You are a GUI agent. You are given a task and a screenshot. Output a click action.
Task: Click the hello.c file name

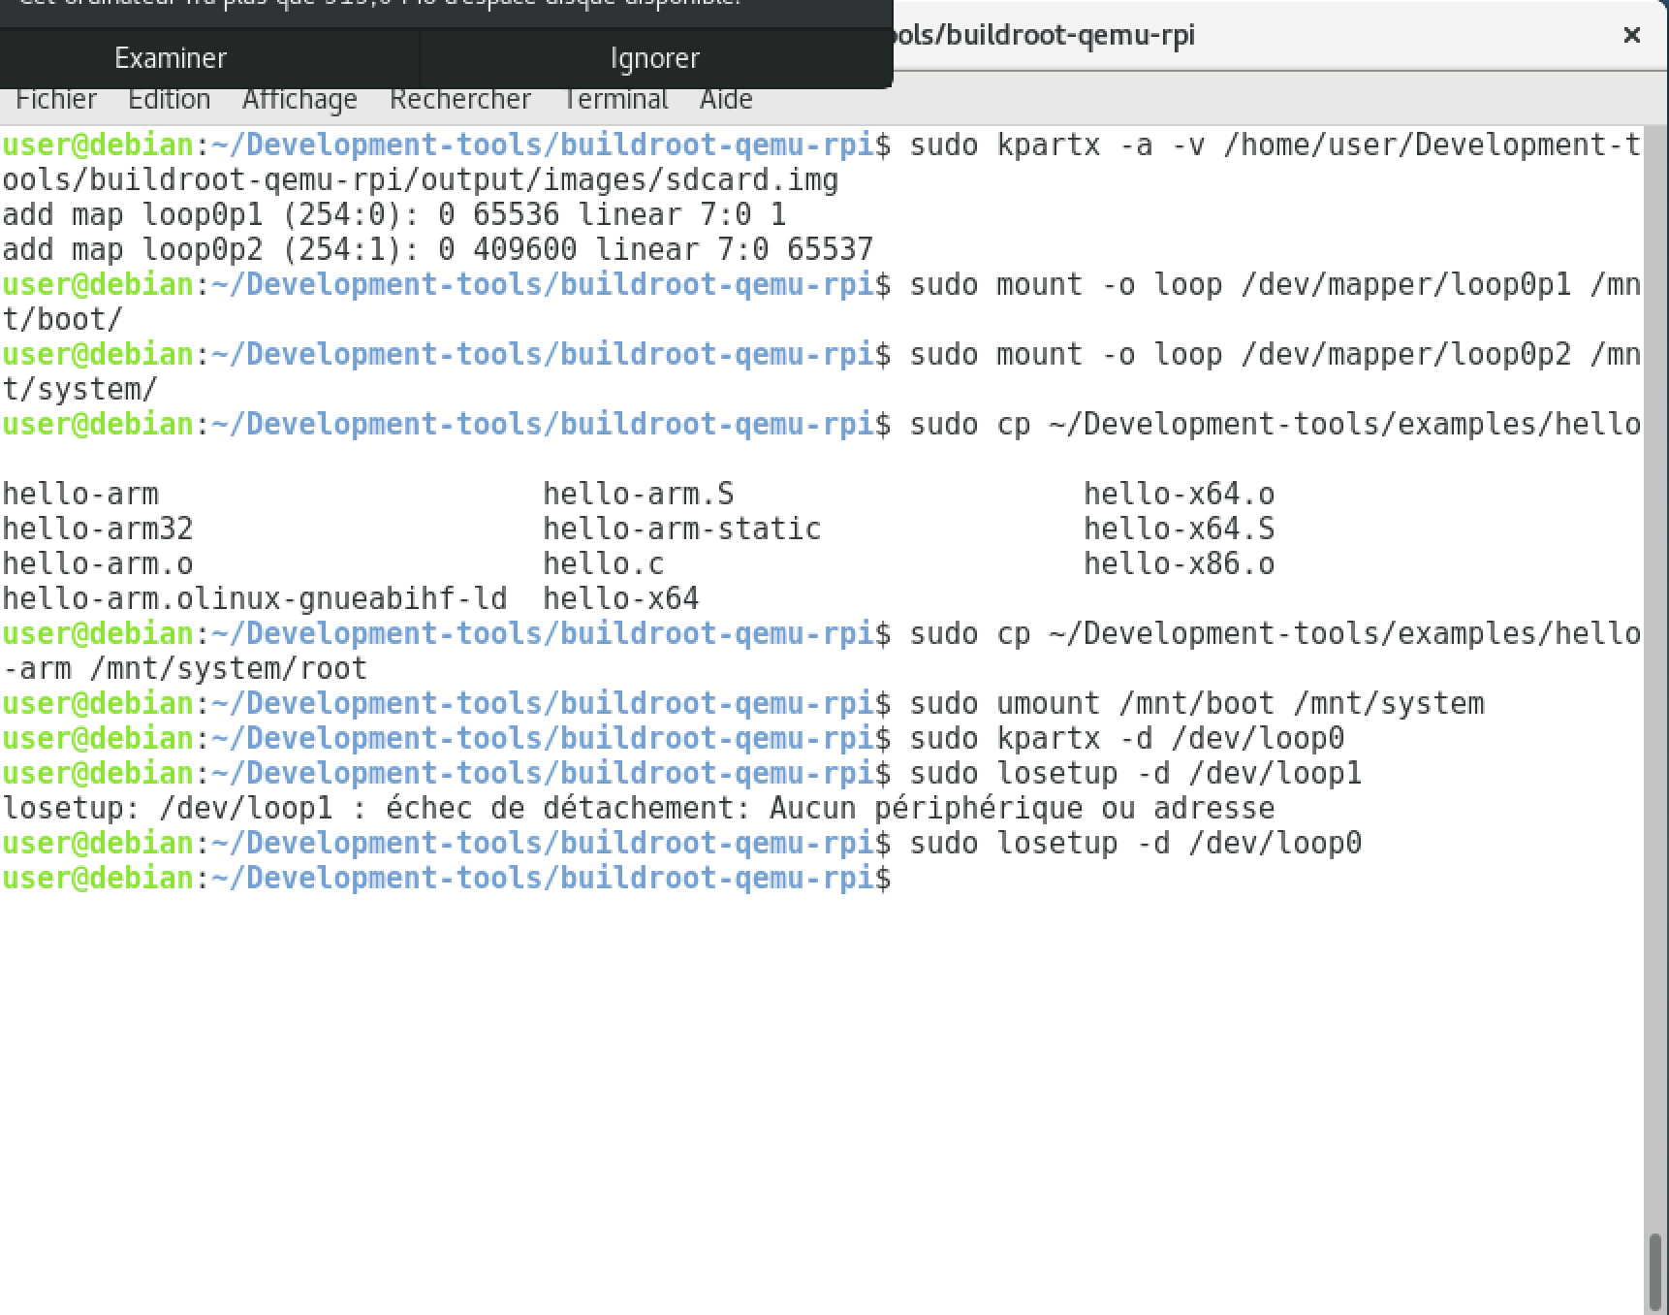(x=604, y=563)
